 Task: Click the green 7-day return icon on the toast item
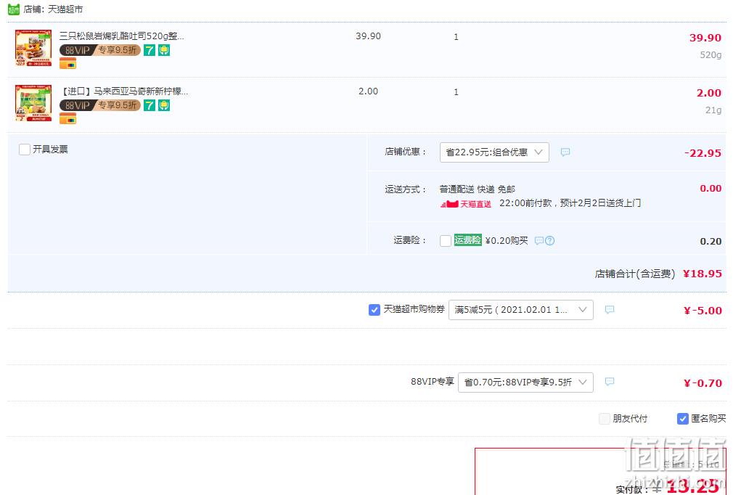point(149,50)
